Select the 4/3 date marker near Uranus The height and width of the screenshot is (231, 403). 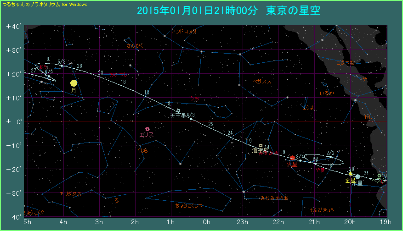point(191,119)
